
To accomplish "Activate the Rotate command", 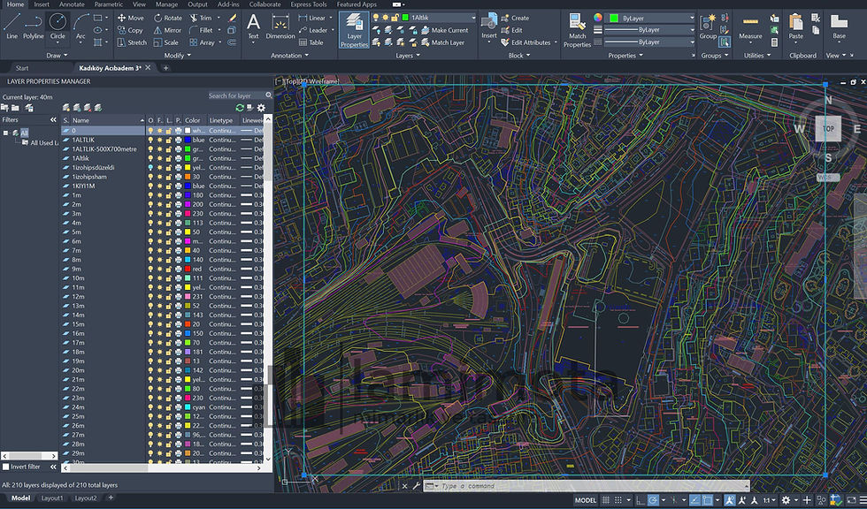I will click(x=167, y=18).
